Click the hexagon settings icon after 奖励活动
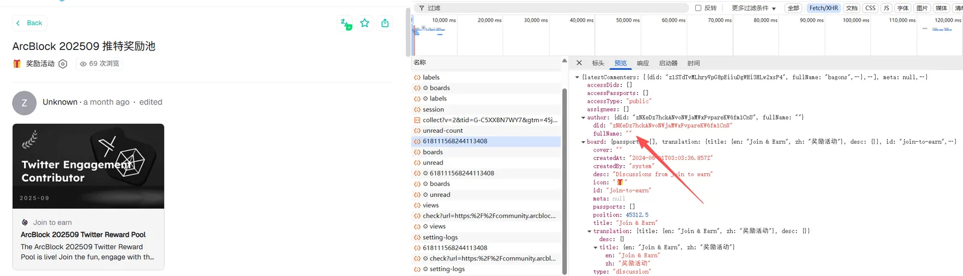963x276 pixels. (x=63, y=64)
